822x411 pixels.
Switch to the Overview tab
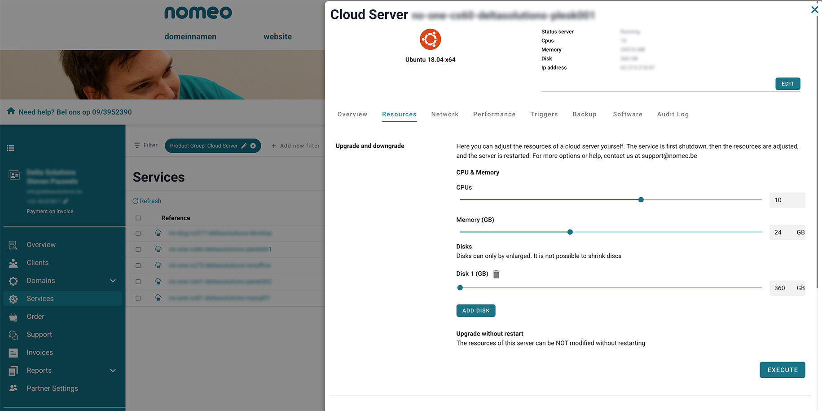(352, 114)
